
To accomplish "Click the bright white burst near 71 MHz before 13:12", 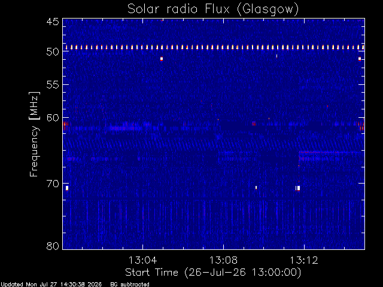I will 298,188.
